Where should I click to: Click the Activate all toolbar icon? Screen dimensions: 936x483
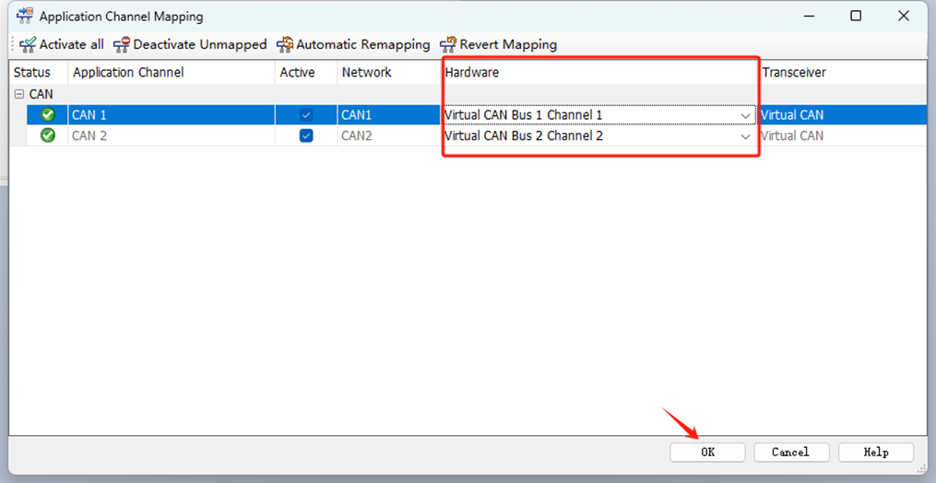point(28,44)
